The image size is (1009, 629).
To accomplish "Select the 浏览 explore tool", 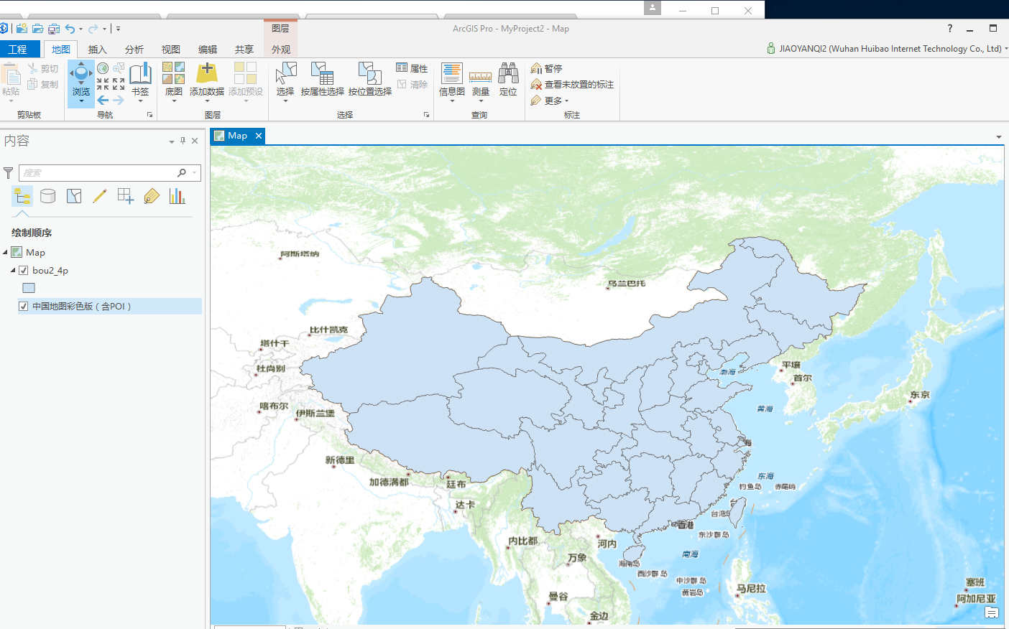I will point(81,80).
